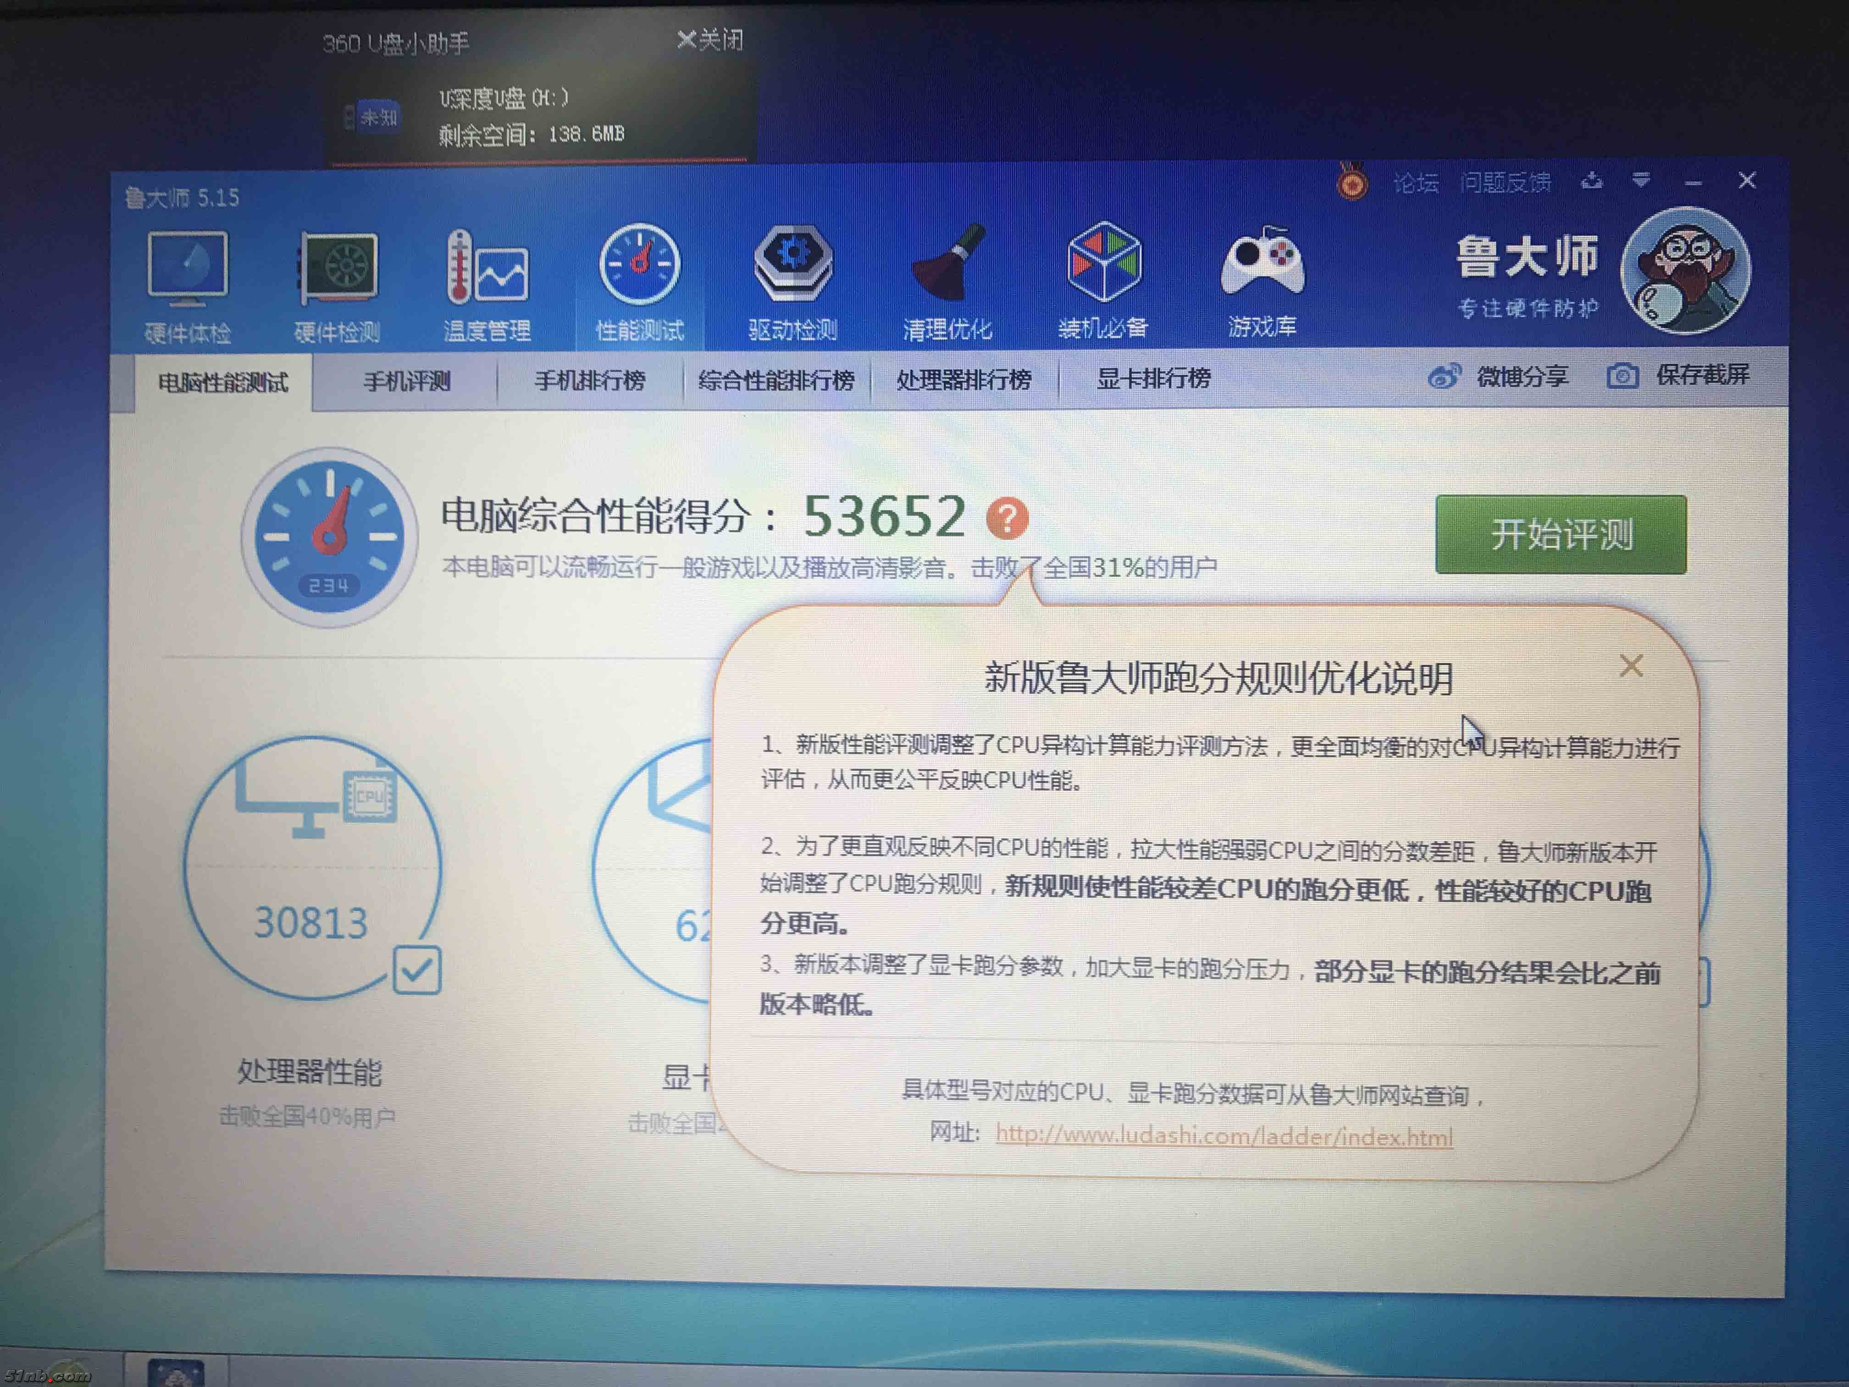Click the upload/share icon in title bar
Image resolution: width=1849 pixels, height=1387 pixels.
coord(1592,180)
